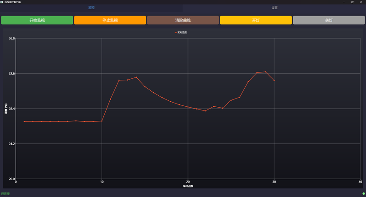
Task: Click the 开始监视 green button
Action: [x=37, y=20]
